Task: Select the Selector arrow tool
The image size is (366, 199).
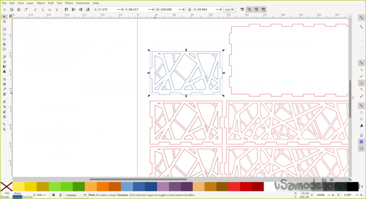Action: pyautogui.click(x=4, y=17)
